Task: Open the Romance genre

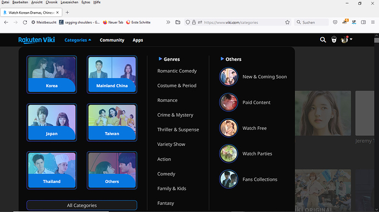Action: 168,100
